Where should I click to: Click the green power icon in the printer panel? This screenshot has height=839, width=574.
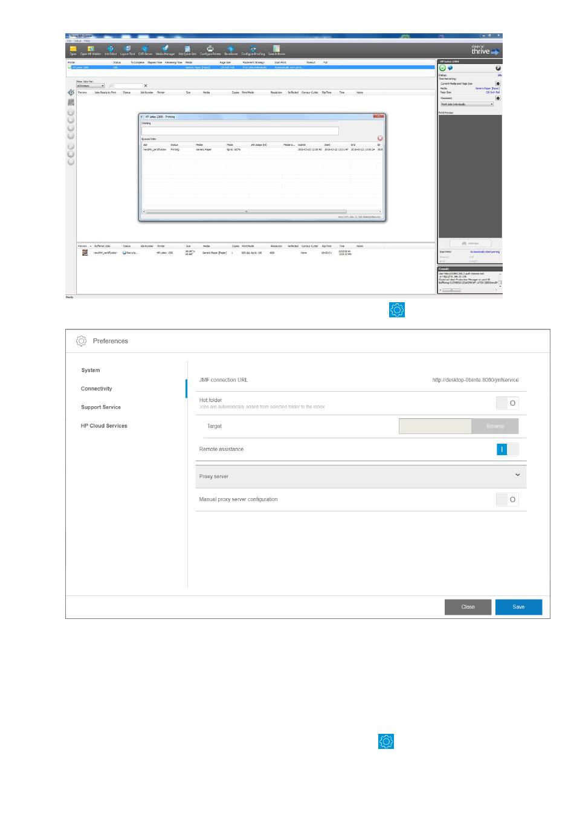442,68
